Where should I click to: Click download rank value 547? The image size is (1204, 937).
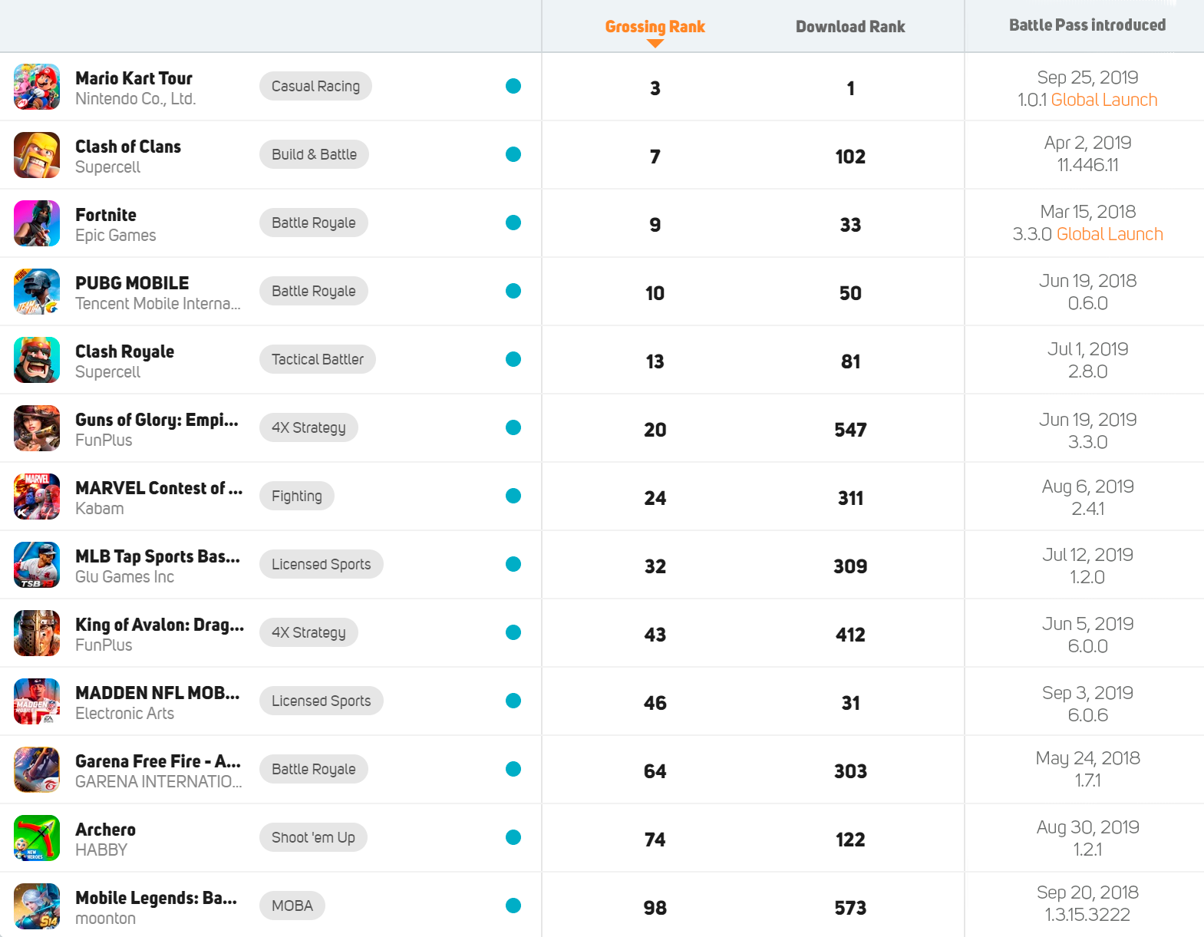point(850,430)
